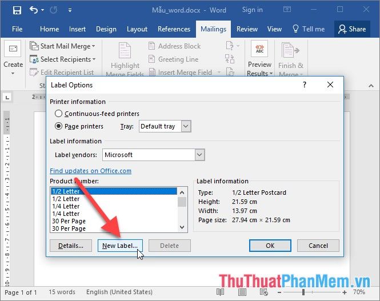Screen dimensions: 380x301
Task: Click the product list scrollbar thumb
Action: (182, 202)
